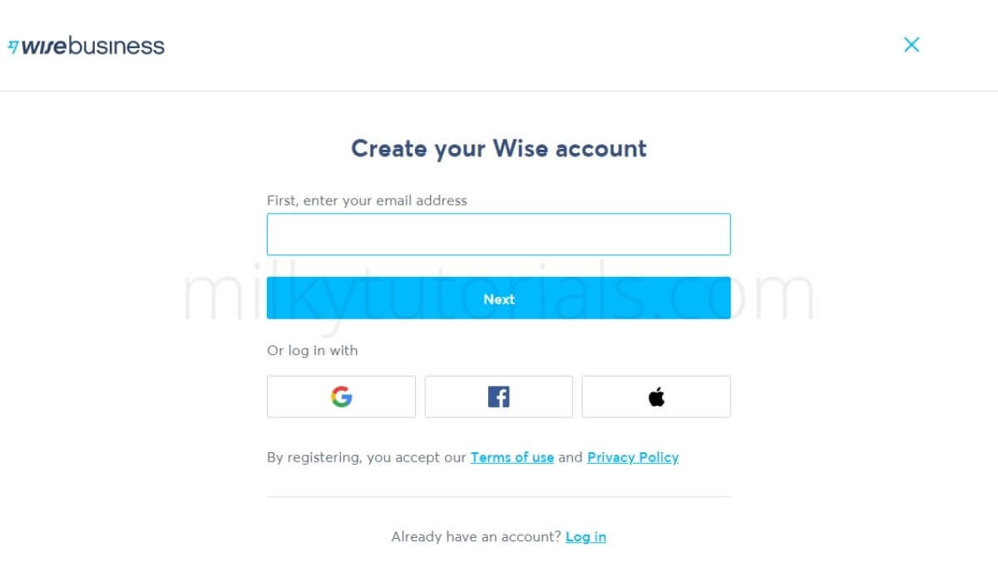Sign in with the Google icon

[341, 397]
